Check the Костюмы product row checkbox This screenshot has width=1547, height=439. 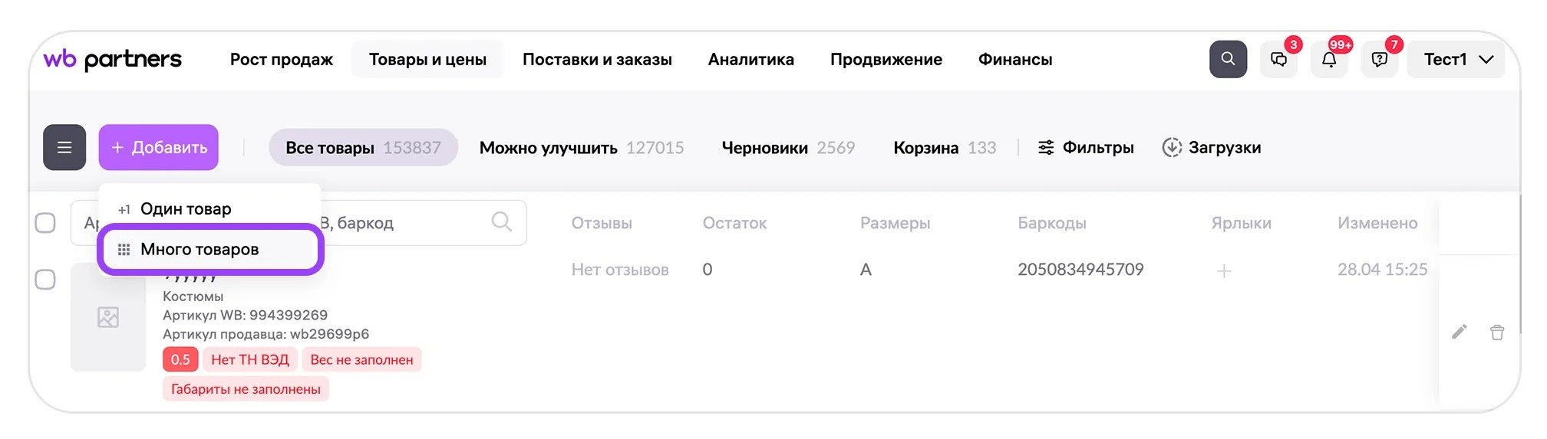(45, 280)
